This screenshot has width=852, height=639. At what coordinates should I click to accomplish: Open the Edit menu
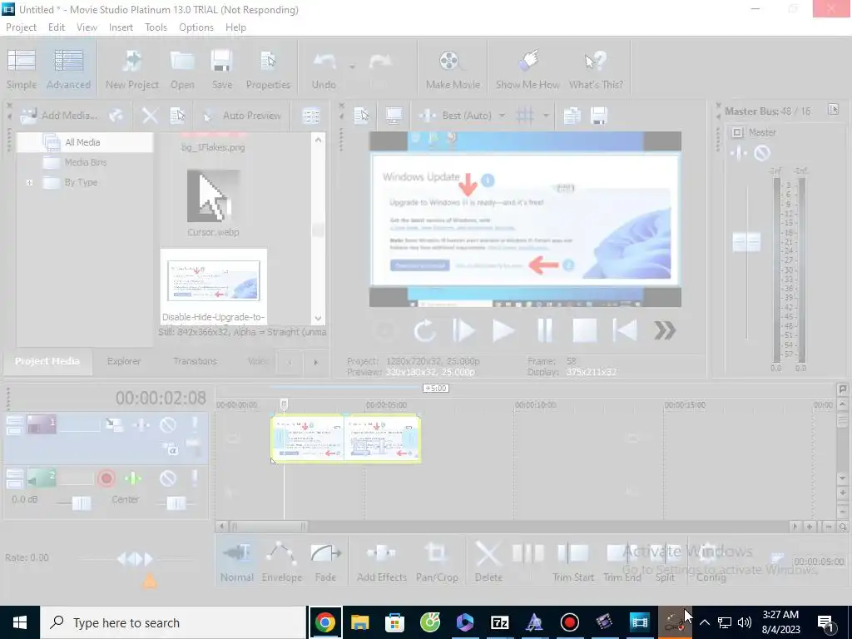pyautogui.click(x=57, y=27)
